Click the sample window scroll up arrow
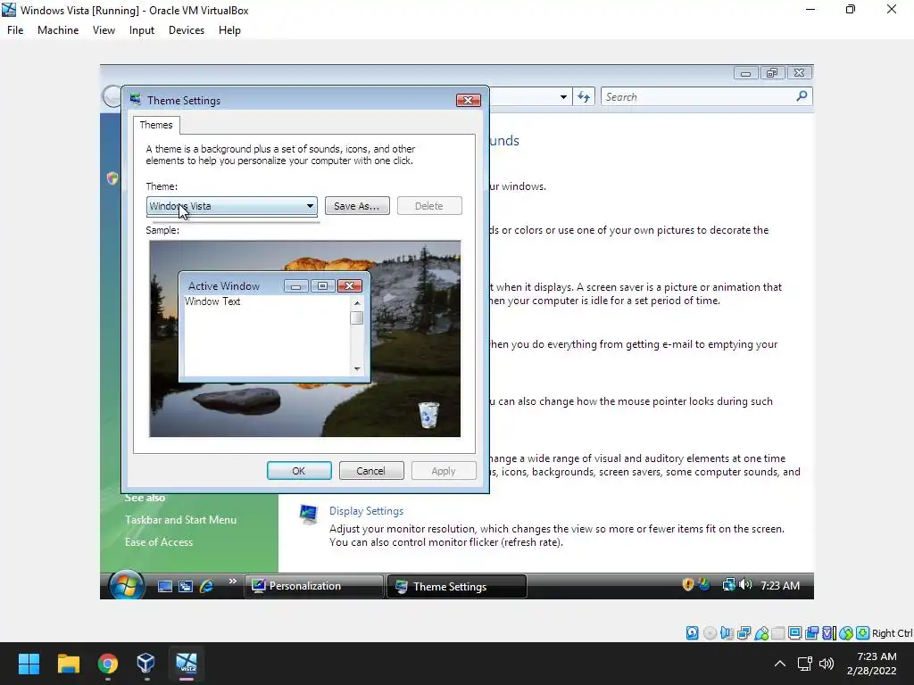The width and height of the screenshot is (914, 685). (357, 303)
